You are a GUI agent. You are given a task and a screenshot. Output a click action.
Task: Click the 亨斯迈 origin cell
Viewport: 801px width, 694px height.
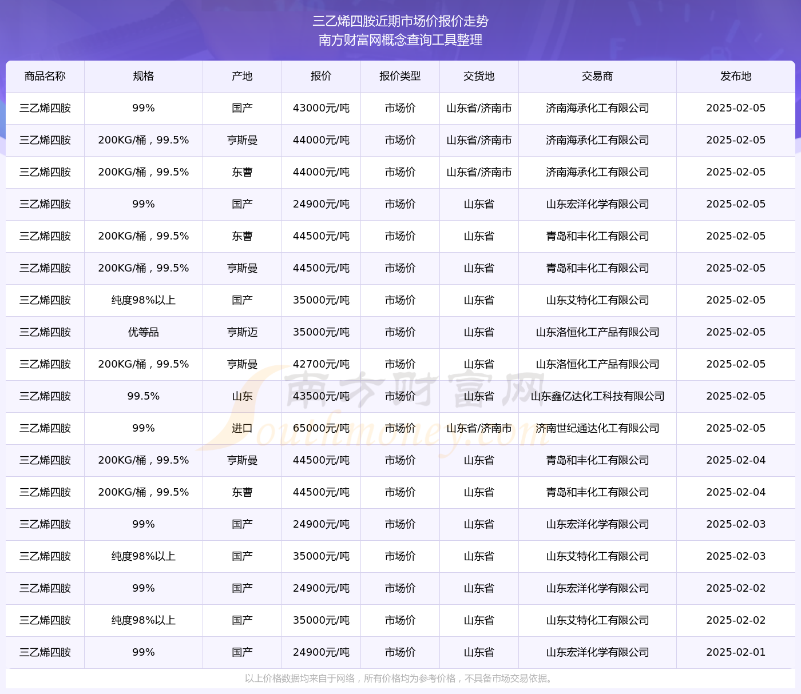click(243, 332)
